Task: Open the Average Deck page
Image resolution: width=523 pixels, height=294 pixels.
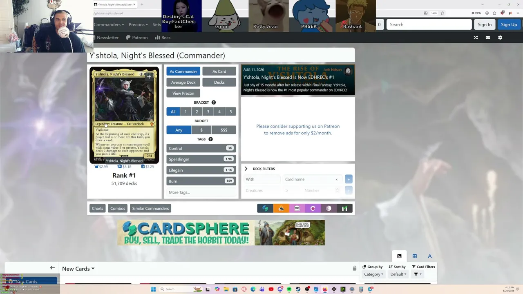Action: 183,82
